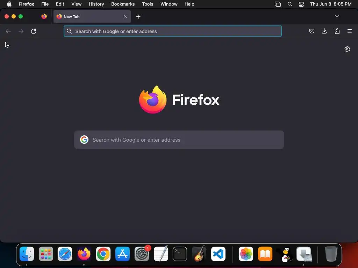
Task: Open Photos from the dock
Action: (246, 254)
